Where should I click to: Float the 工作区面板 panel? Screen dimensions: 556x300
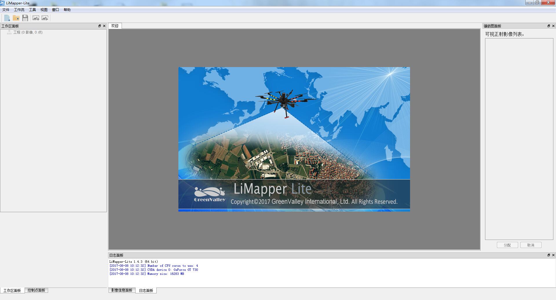100,26
